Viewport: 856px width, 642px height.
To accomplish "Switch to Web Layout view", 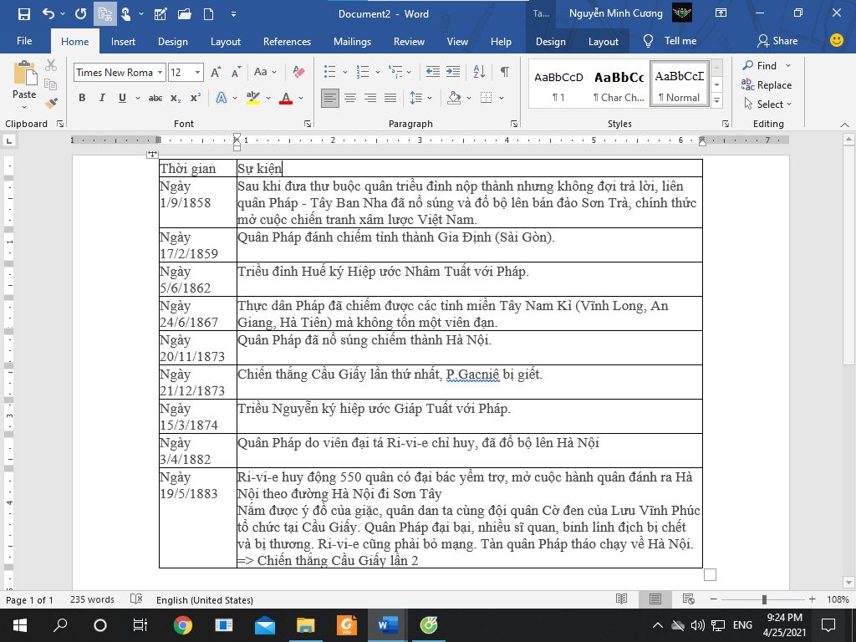I will pos(689,599).
